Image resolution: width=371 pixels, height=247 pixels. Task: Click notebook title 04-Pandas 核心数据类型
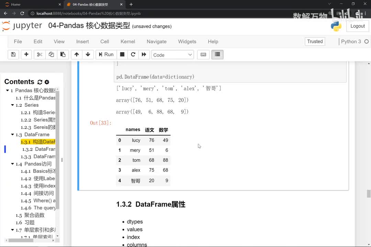(x=89, y=25)
